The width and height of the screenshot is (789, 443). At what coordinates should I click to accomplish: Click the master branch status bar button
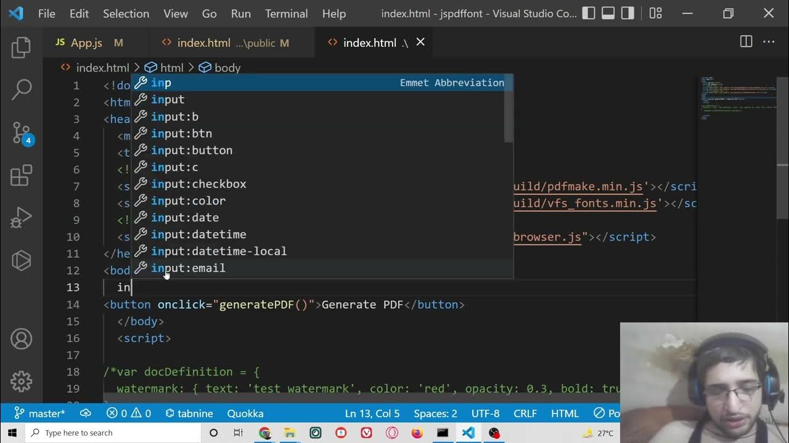[x=40, y=413]
